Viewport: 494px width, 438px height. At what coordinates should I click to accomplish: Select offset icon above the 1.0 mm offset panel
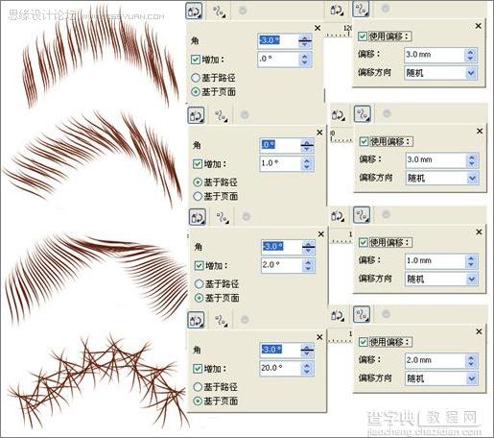362,215
